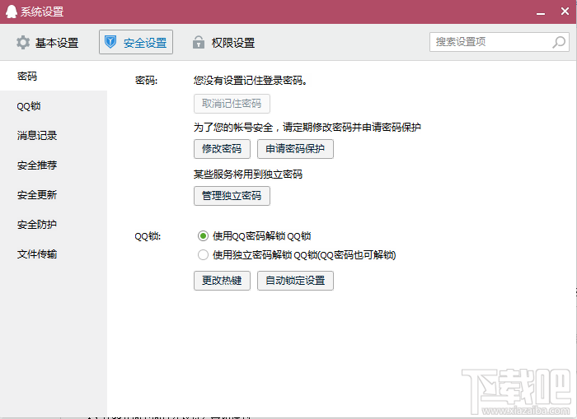577x419 pixels.
Task: Click the 系统设置 window title text
Action: tap(42, 12)
